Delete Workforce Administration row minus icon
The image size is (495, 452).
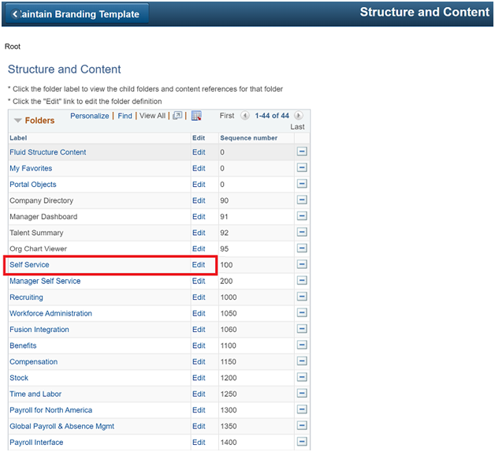(x=302, y=312)
